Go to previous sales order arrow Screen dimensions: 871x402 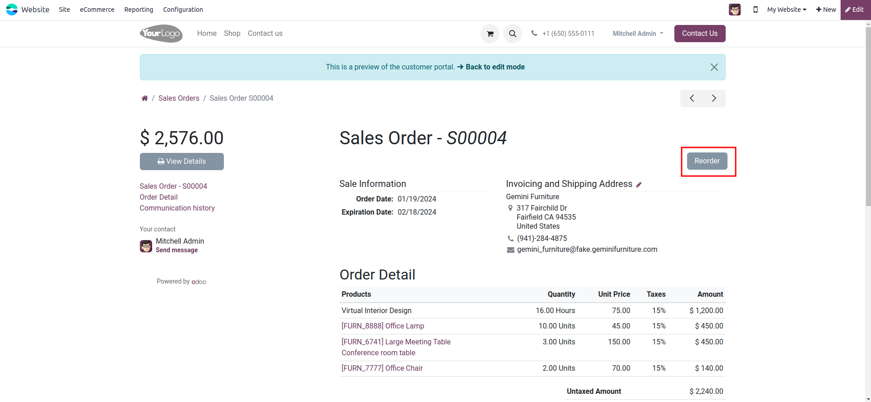pyautogui.click(x=692, y=98)
